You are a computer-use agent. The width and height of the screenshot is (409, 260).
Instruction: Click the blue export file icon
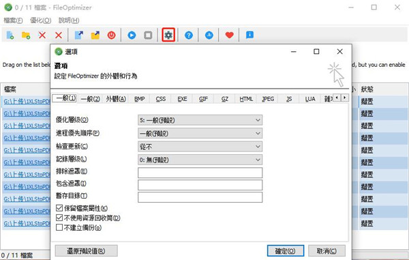coord(79,35)
